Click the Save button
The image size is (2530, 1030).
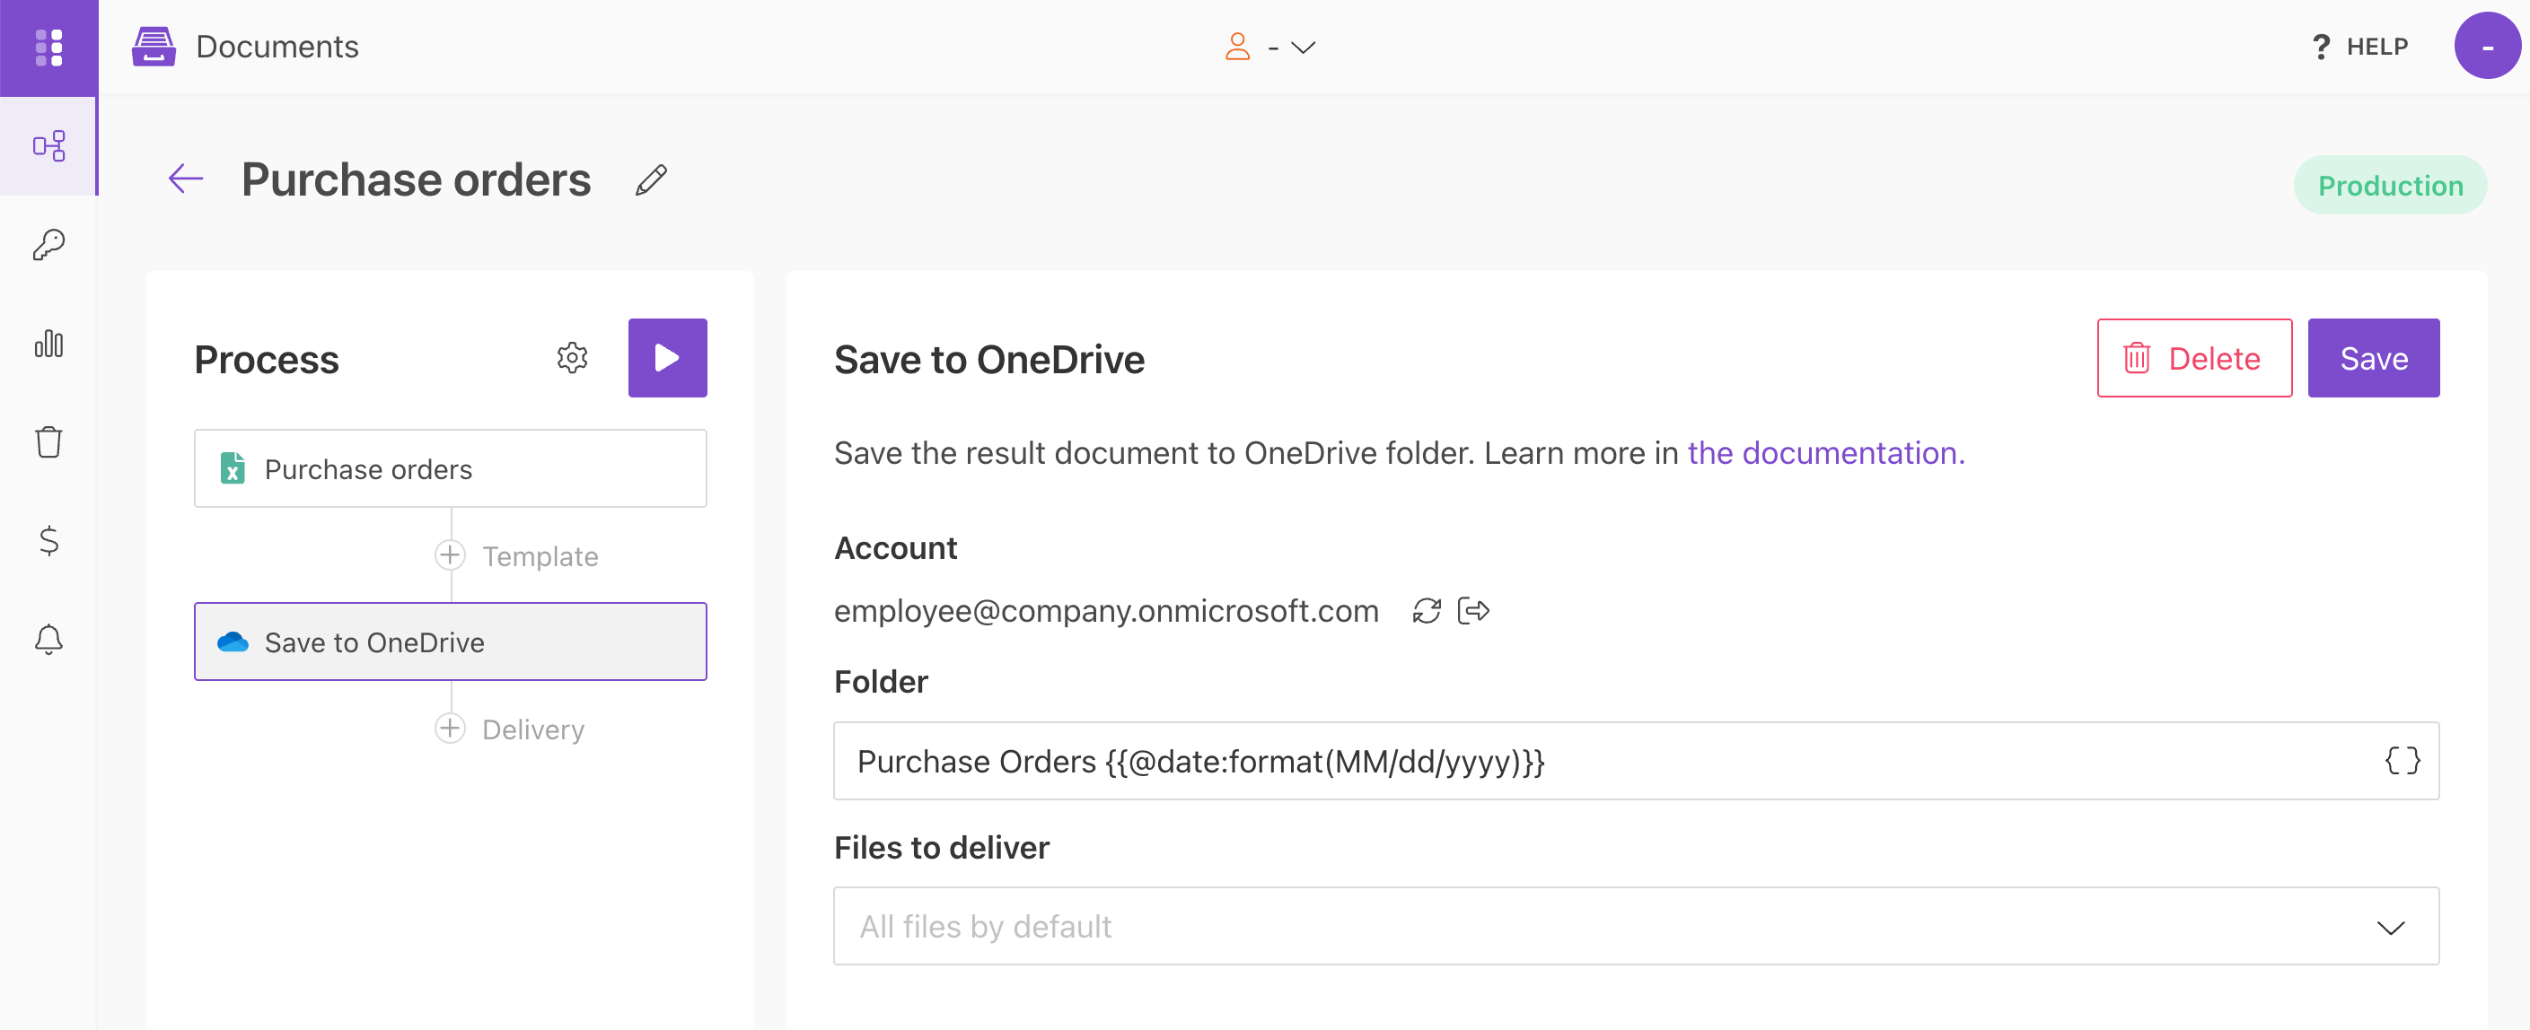tap(2373, 357)
